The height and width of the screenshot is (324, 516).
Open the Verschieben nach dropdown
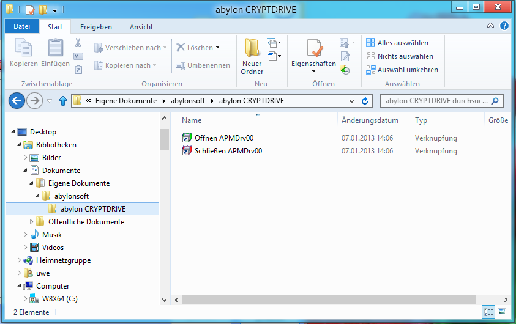[165, 48]
